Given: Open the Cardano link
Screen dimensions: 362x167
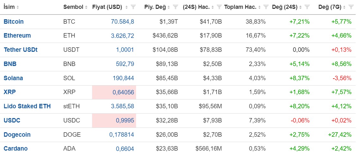Looking at the screenshot, I should click(16, 149).
